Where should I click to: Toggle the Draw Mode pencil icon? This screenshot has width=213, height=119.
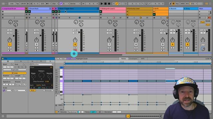point(171,4)
